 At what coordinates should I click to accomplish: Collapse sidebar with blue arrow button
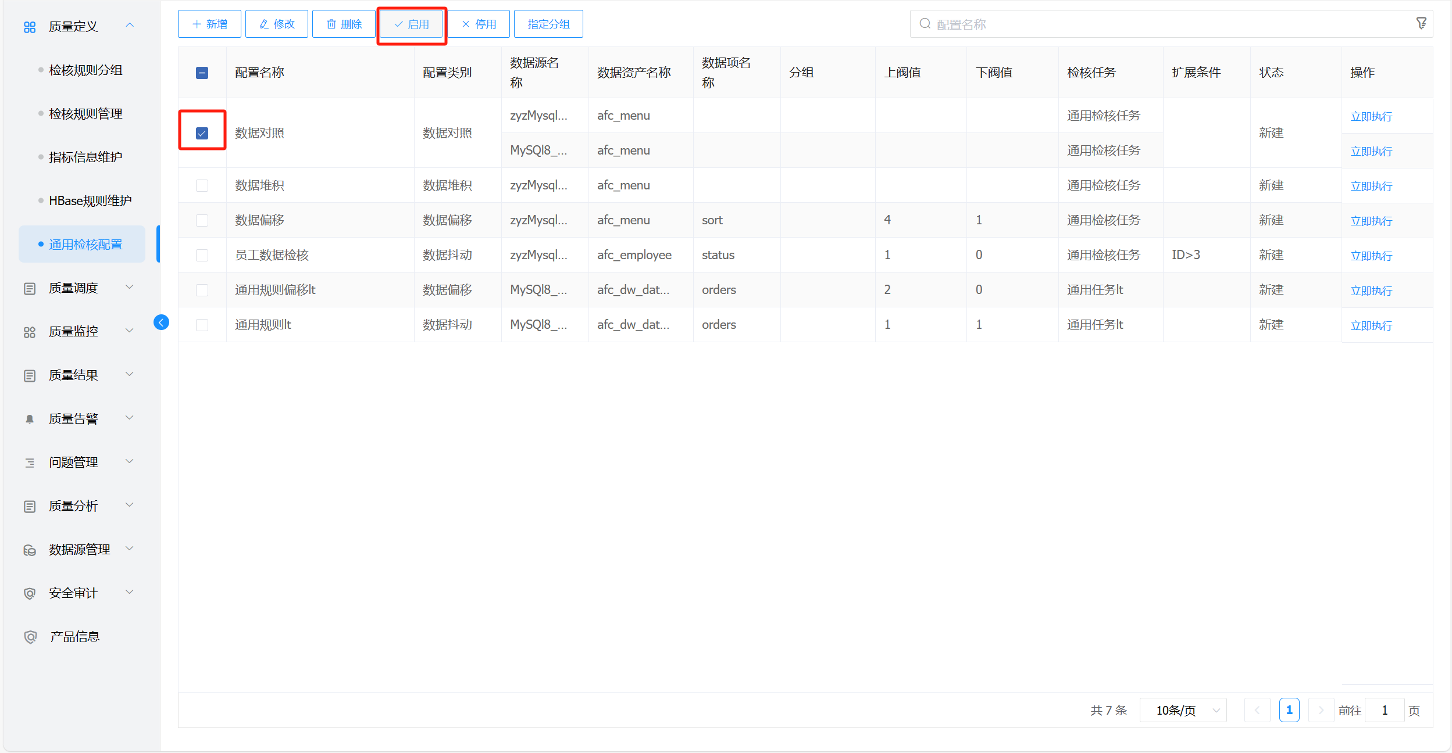click(161, 322)
